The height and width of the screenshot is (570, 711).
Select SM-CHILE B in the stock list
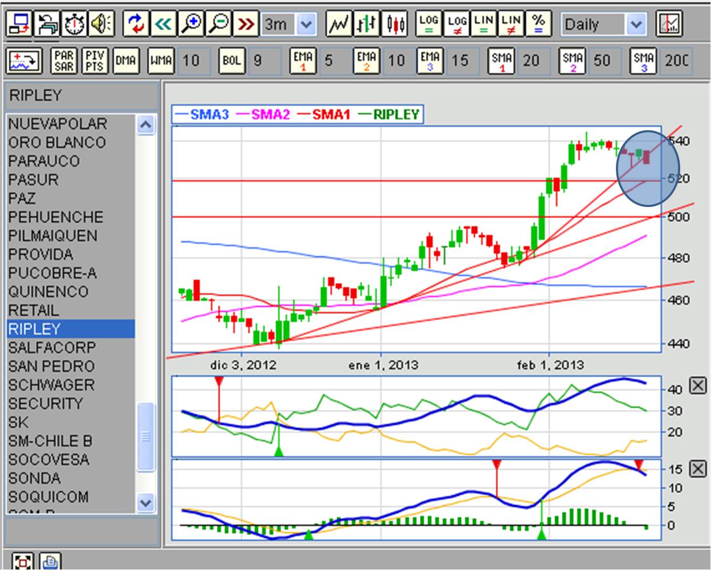(70, 441)
